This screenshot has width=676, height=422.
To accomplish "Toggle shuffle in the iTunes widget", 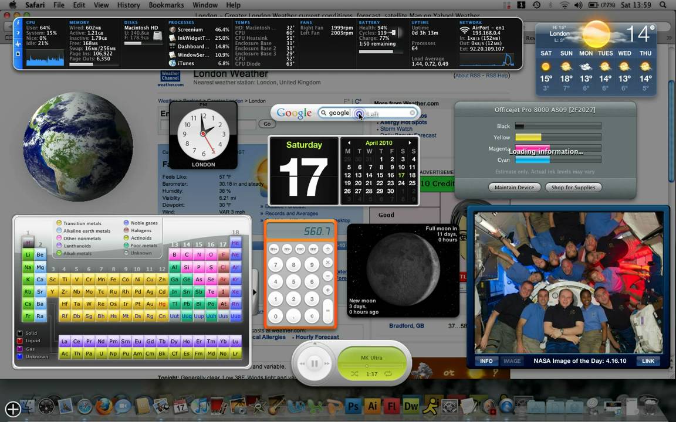I will coord(354,374).
